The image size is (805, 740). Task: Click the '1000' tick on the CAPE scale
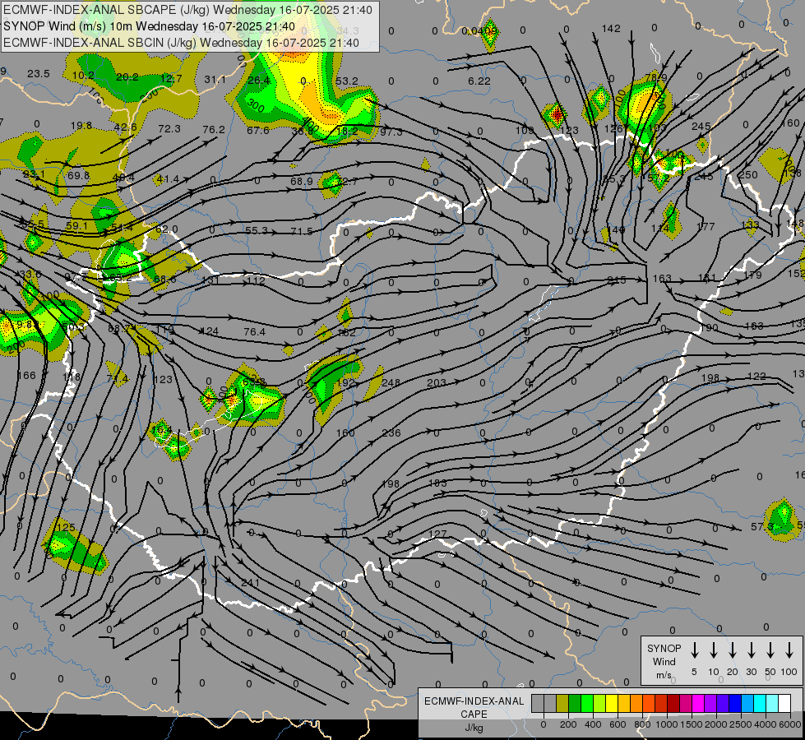tap(667, 724)
